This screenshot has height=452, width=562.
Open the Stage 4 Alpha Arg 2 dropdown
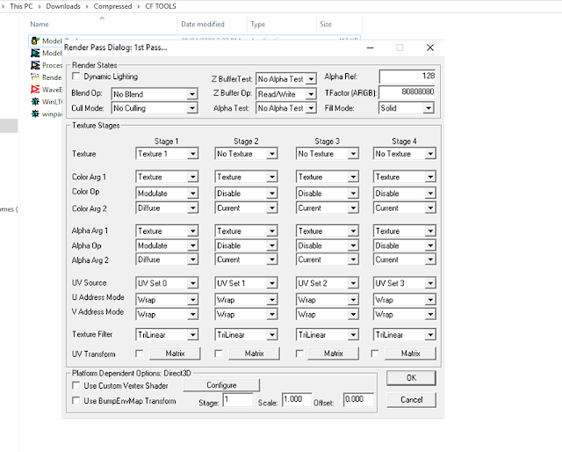(404, 259)
